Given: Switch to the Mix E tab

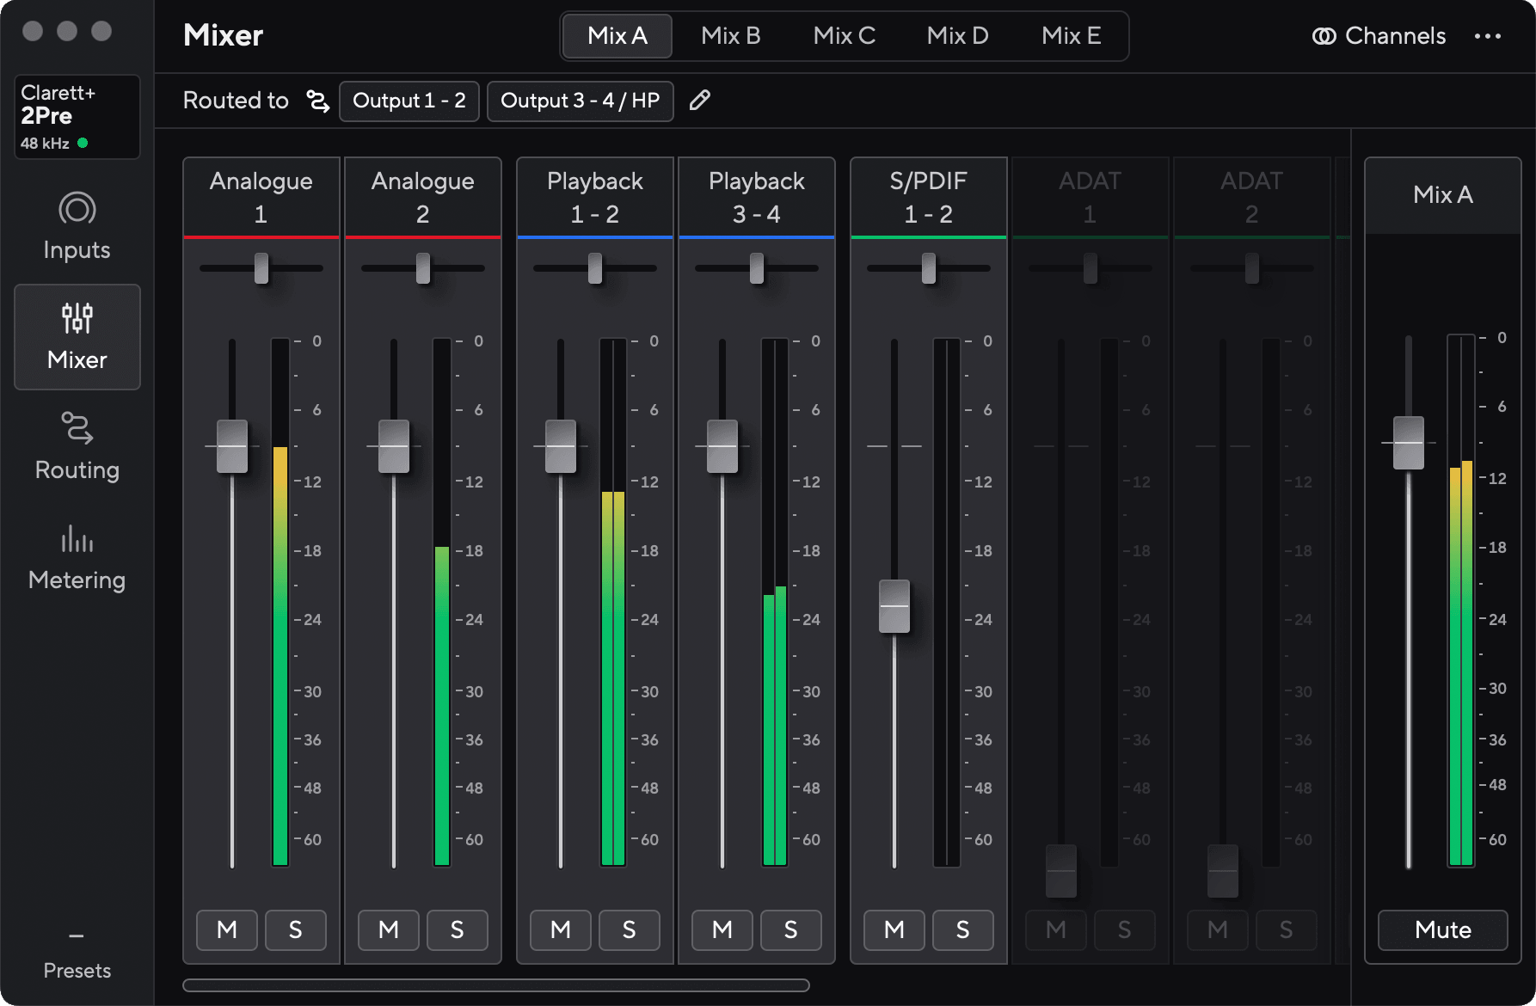Looking at the screenshot, I should (x=1072, y=36).
